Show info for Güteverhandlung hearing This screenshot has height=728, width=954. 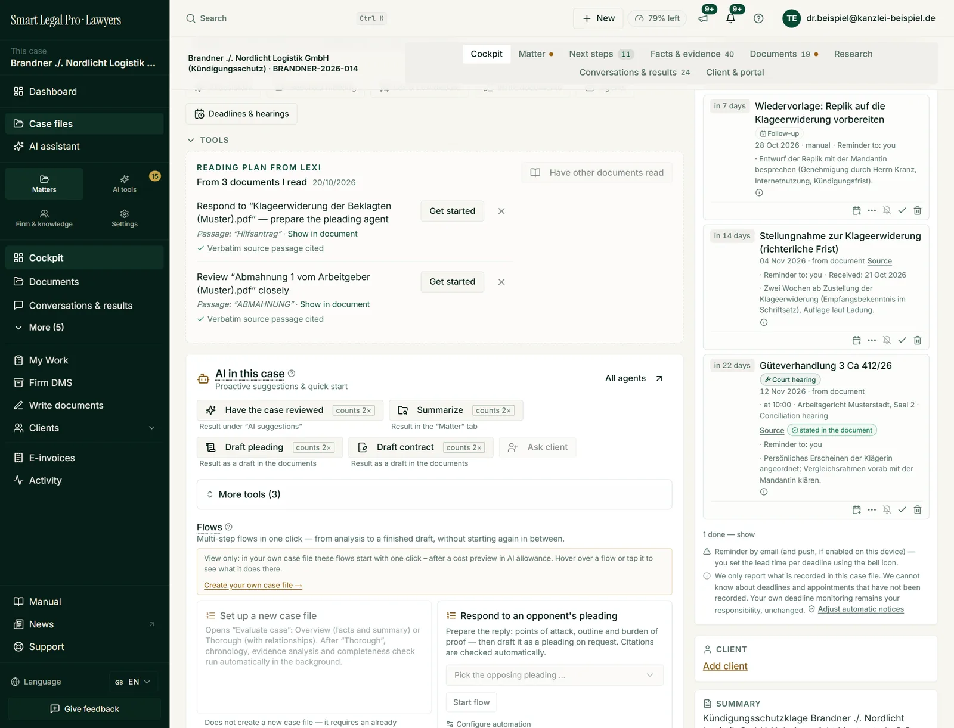(x=764, y=492)
